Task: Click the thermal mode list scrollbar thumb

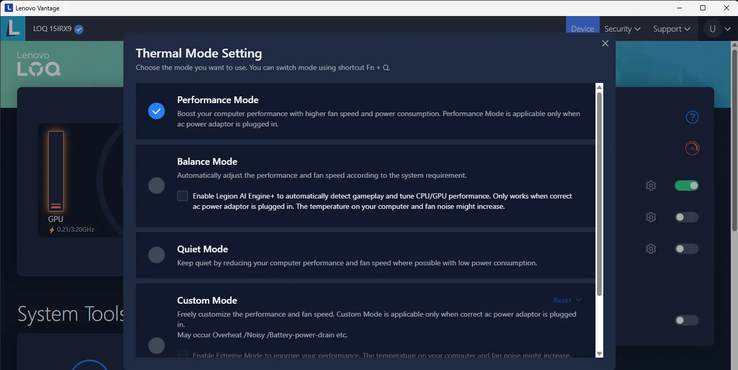Action: (600, 194)
